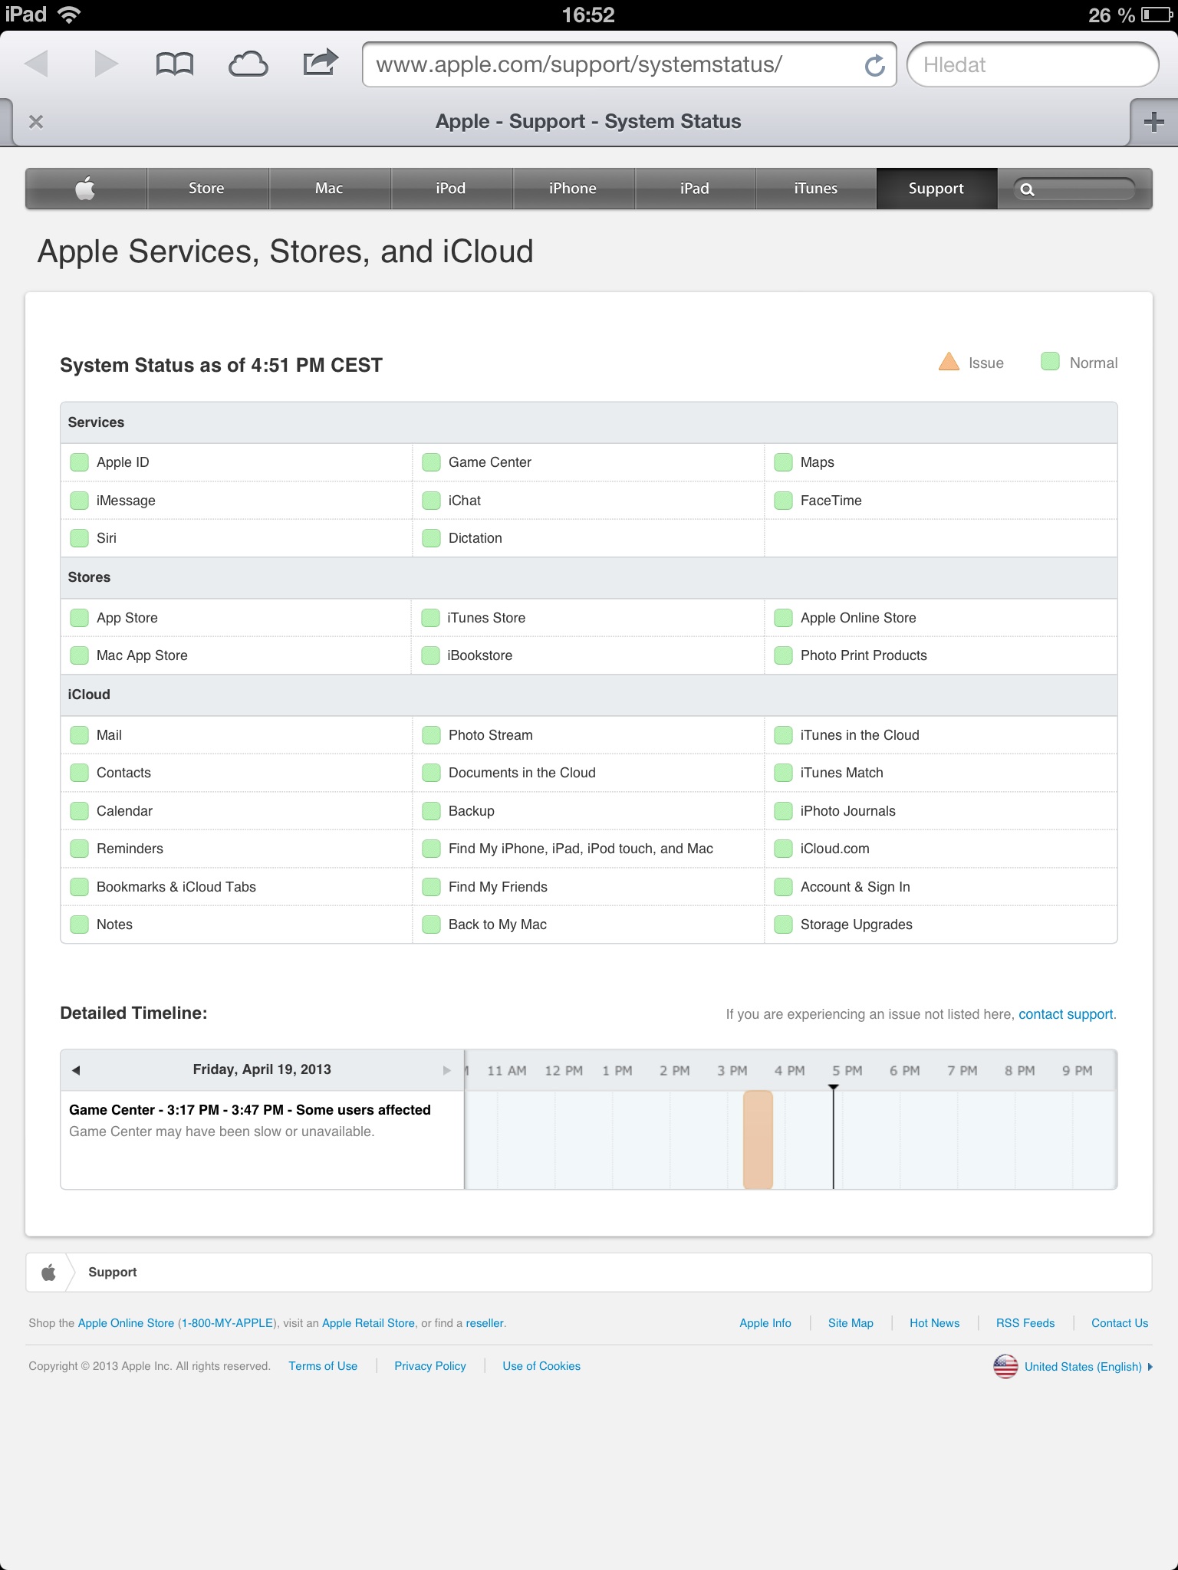Click the orange Game Center incident bar

pos(758,1140)
